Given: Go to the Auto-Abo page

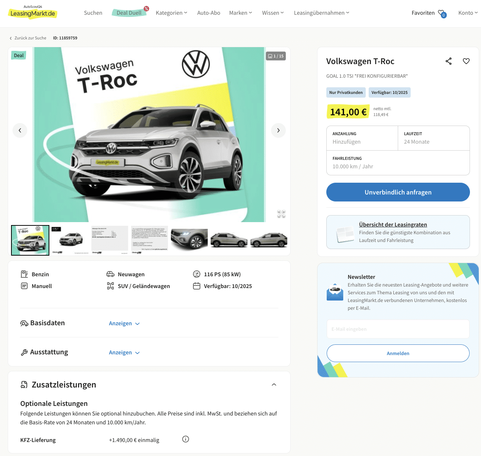Looking at the screenshot, I should point(209,13).
